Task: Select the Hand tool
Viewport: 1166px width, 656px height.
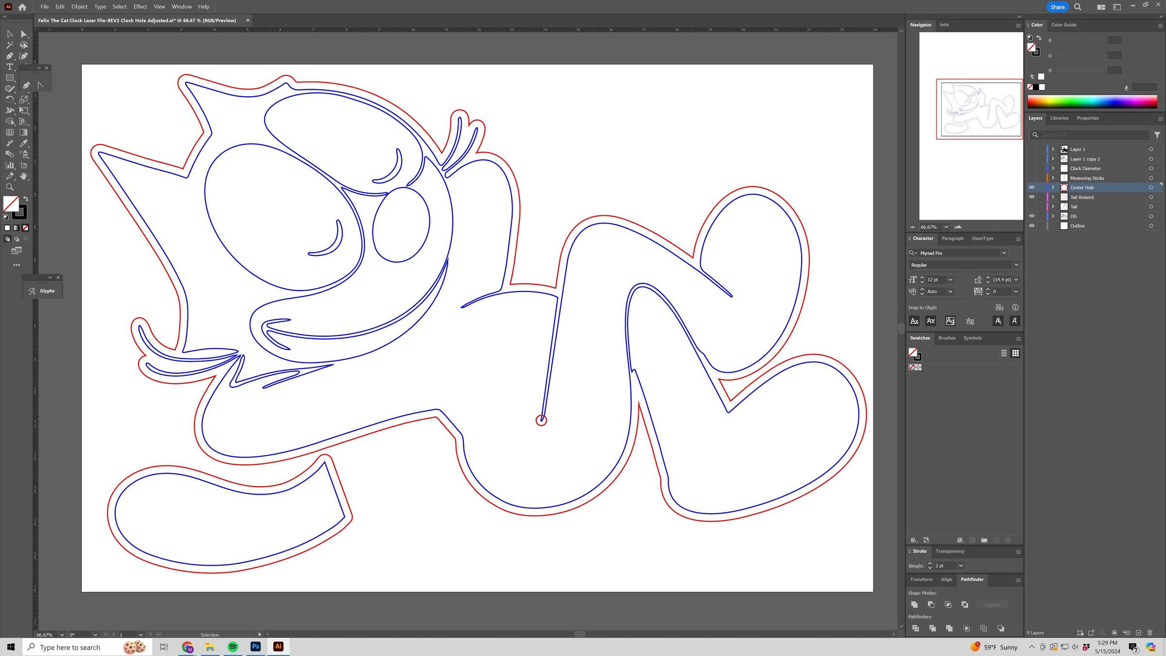Action: (x=24, y=176)
